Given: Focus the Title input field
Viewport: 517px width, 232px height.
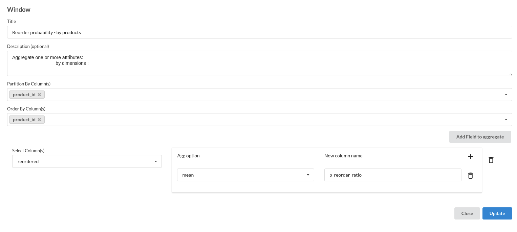Looking at the screenshot, I should click(259, 32).
